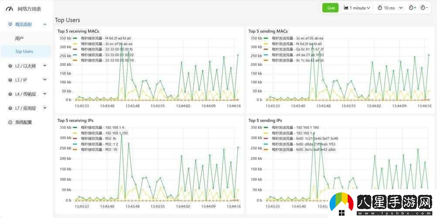Open the 用户 page in sidebar

(19, 38)
